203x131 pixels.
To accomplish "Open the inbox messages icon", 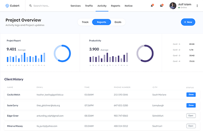I will point(162,5).
